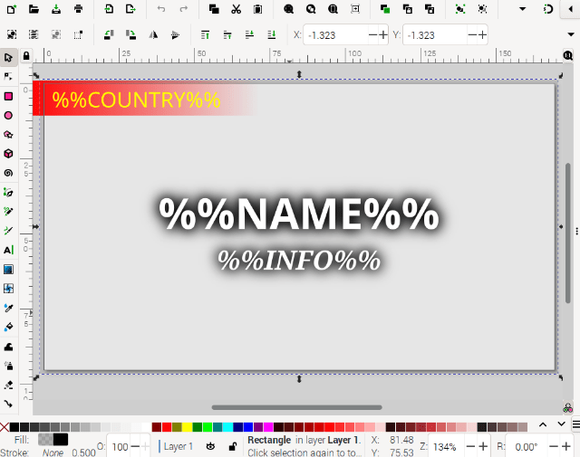Click the Import icon
Viewport: 580px width, 457px height.
109,9
